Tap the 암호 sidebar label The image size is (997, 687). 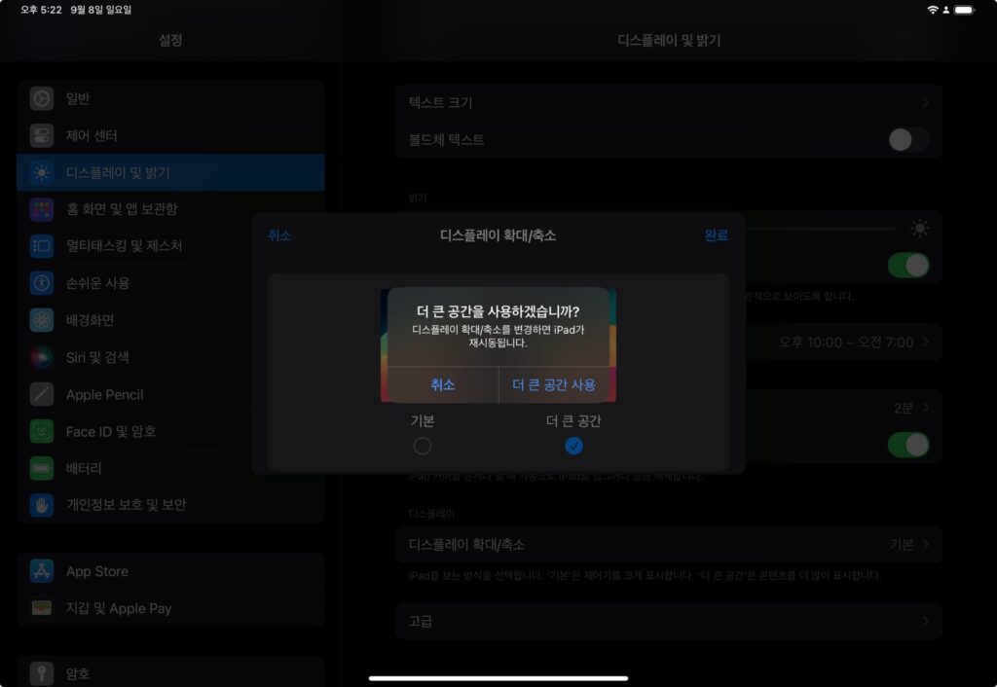78,673
